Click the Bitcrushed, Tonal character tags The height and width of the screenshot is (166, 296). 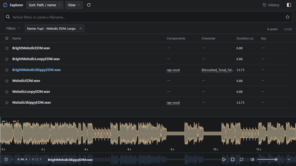click(x=218, y=70)
